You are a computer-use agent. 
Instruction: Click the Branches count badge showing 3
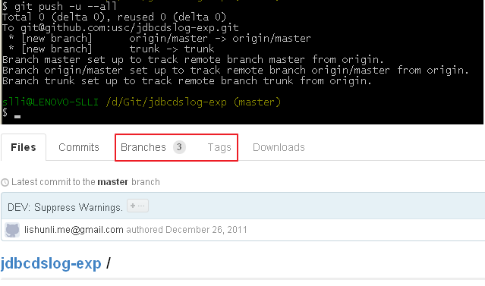point(179,147)
